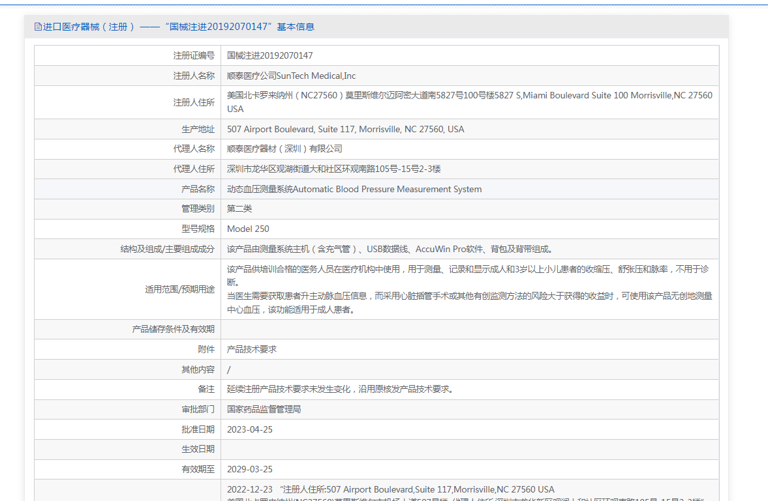Click the 适用范围/预期用途 row label
The height and width of the screenshot is (501, 768).
pyautogui.click(x=179, y=289)
